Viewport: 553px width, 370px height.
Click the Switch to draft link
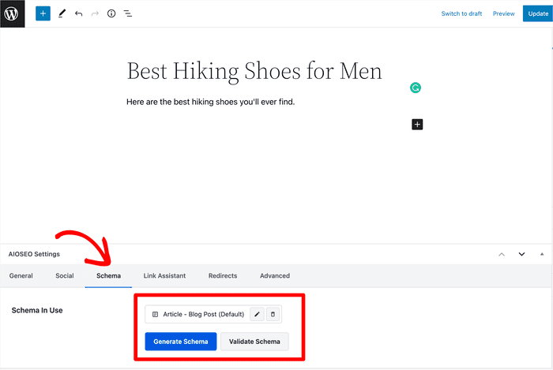(x=461, y=13)
